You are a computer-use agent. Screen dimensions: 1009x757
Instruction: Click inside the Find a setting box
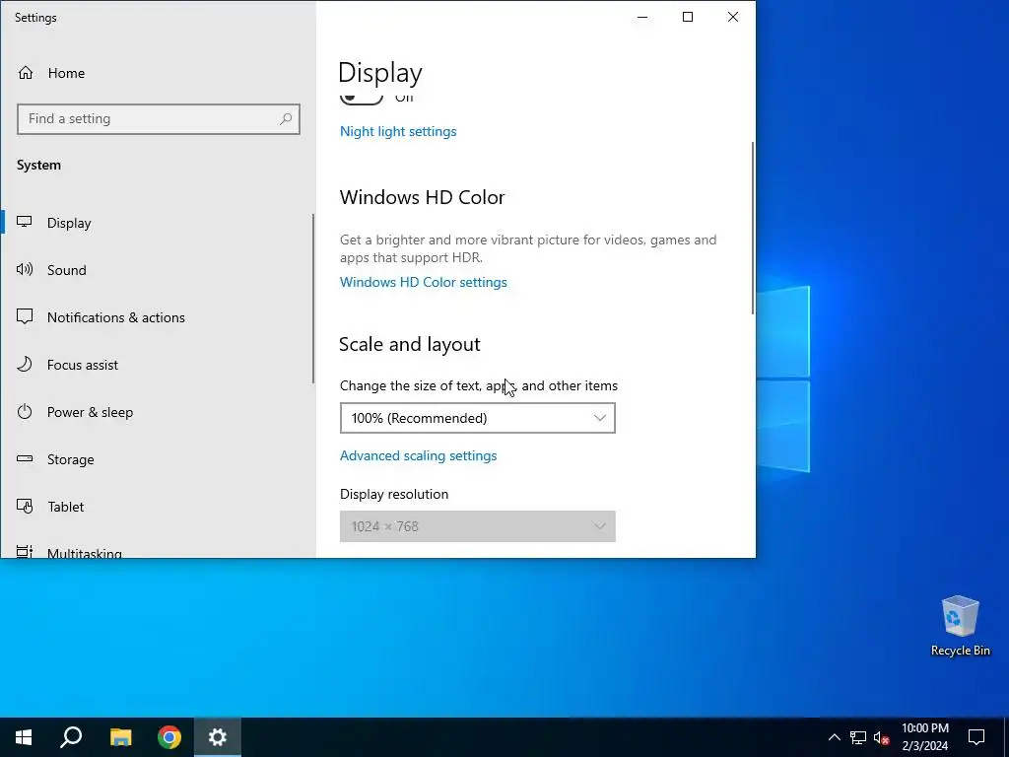tap(159, 118)
